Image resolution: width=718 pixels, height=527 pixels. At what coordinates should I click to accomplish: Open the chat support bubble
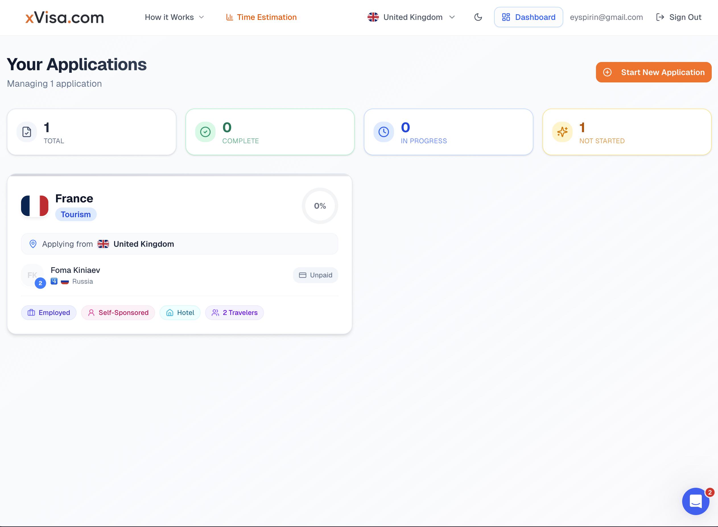click(x=695, y=501)
